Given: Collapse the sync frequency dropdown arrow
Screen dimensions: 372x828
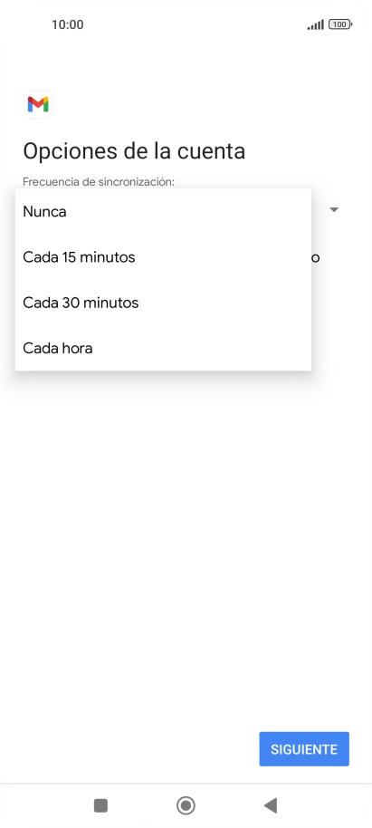Looking at the screenshot, I should 333,209.
